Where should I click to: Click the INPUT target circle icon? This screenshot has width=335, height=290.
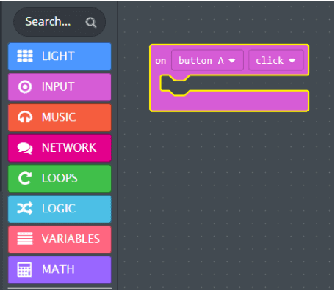[x=25, y=86]
